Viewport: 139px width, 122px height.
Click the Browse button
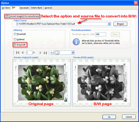tap(120, 24)
